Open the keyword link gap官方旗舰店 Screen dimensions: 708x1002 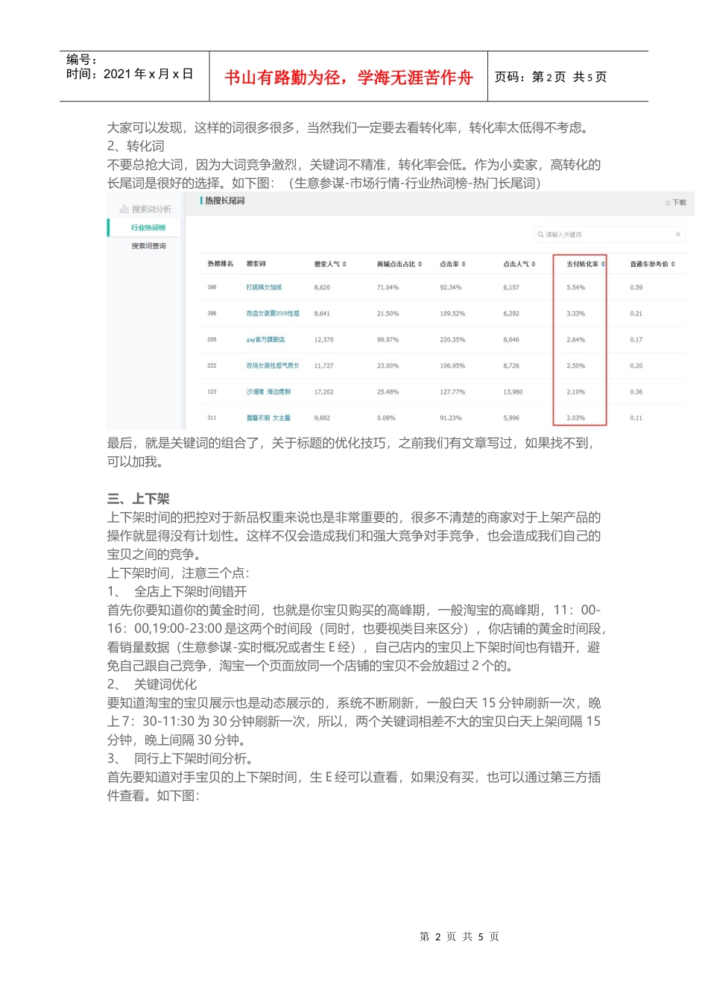point(265,339)
